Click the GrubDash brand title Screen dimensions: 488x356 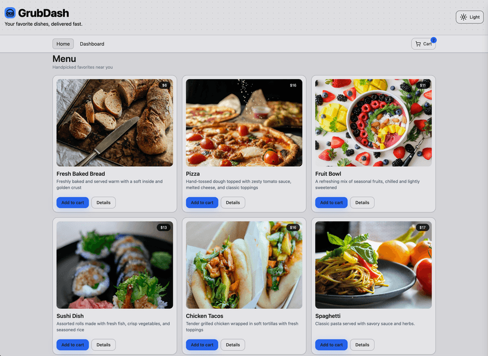[x=43, y=12]
